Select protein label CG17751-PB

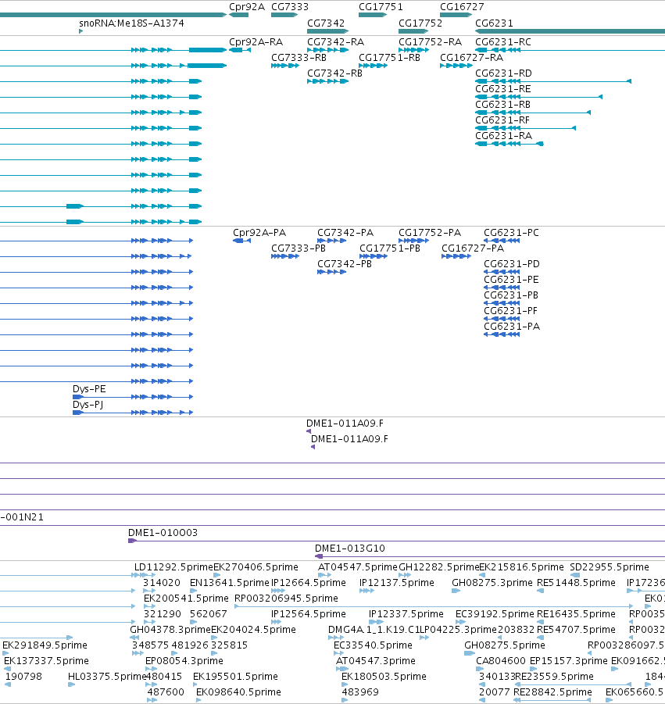tap(390, 248)
